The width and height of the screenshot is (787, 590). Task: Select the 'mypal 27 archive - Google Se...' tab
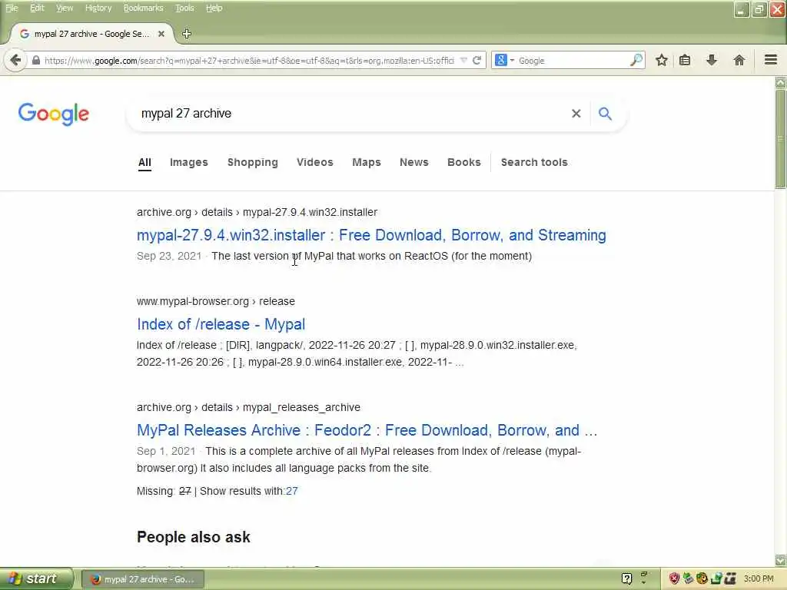(91, 34)
